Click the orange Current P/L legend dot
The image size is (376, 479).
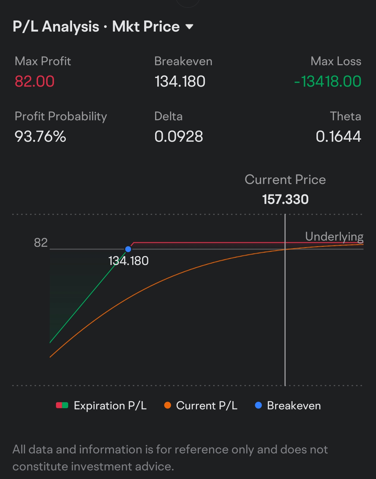[168, 405]
